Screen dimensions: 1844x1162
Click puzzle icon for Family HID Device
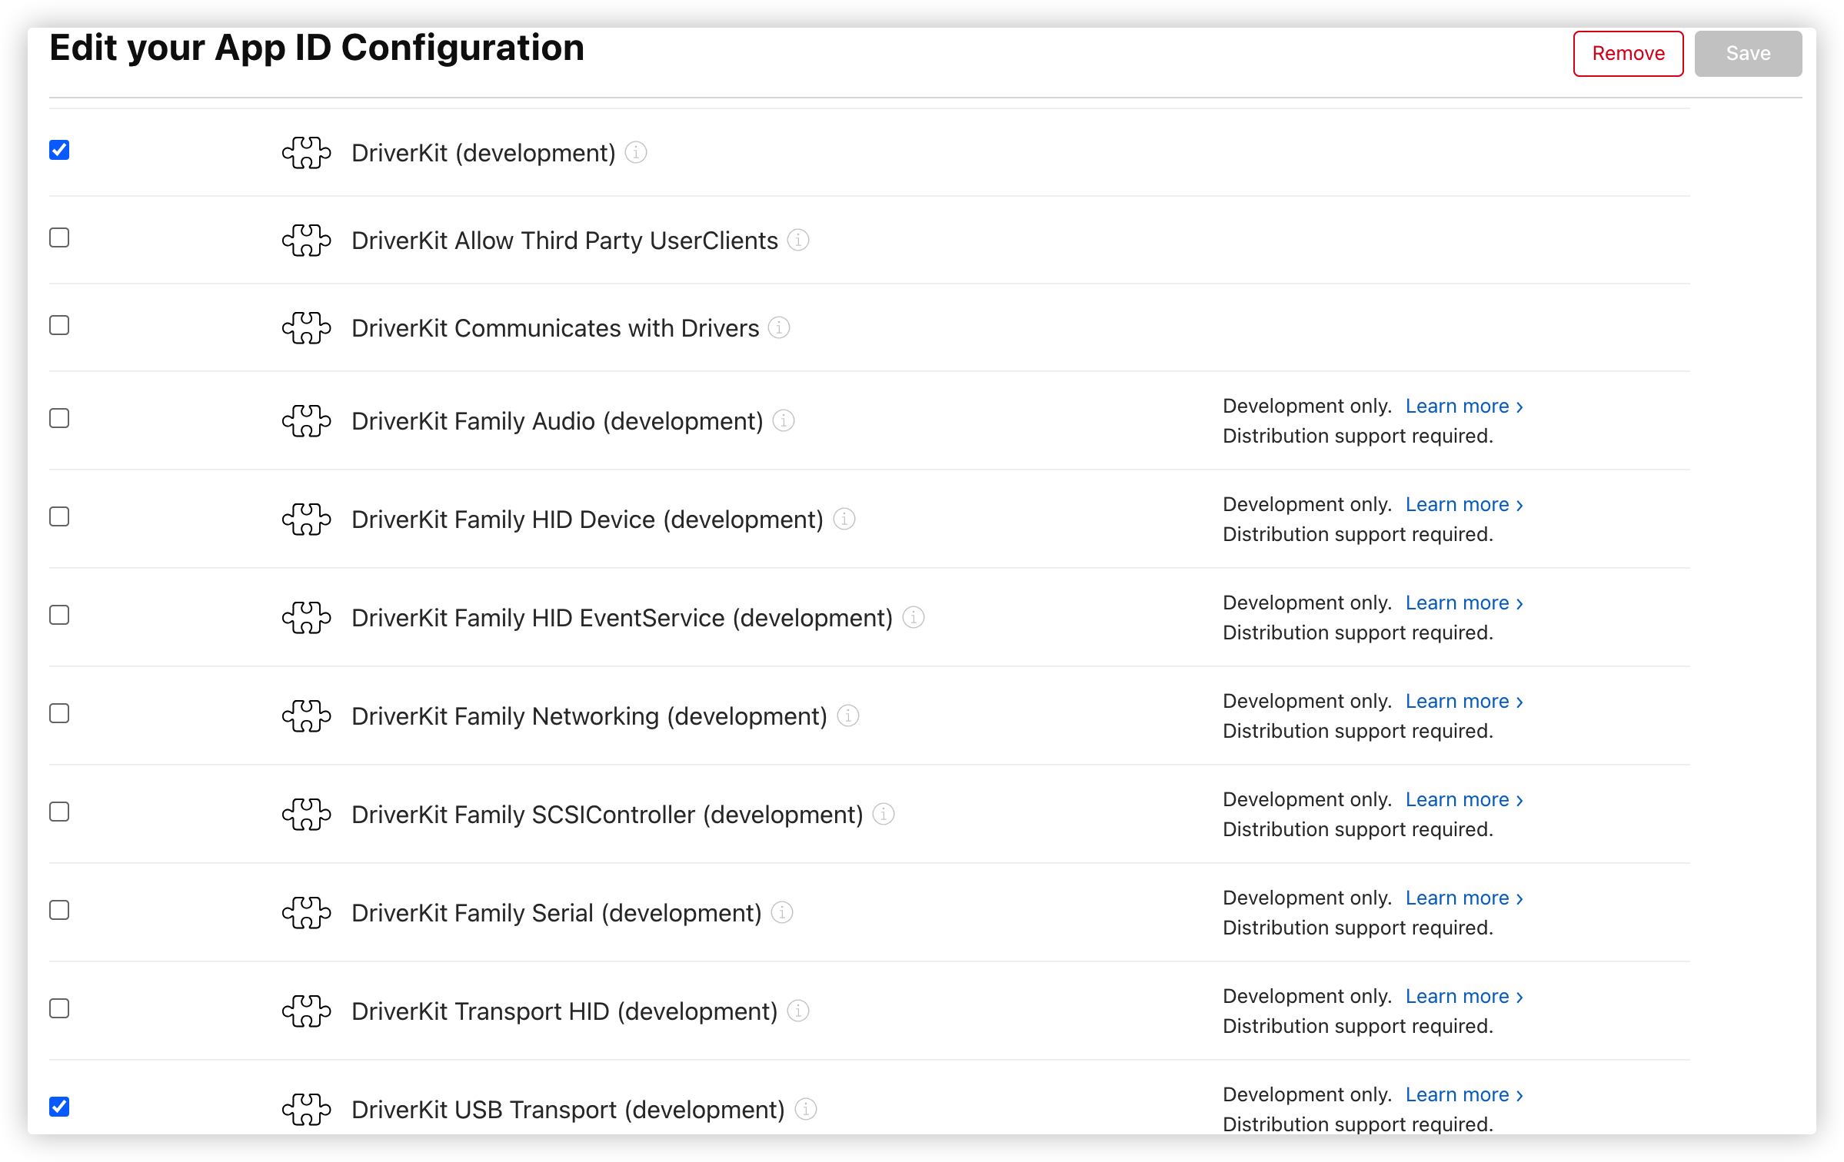(306, 519)
